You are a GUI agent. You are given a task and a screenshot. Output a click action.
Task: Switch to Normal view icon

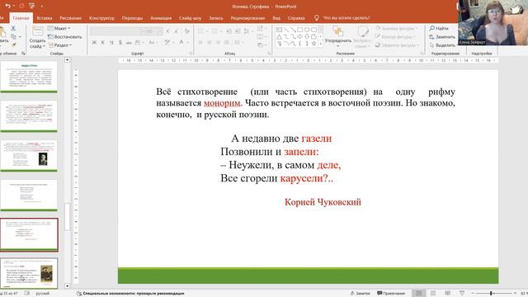point(418,294)
